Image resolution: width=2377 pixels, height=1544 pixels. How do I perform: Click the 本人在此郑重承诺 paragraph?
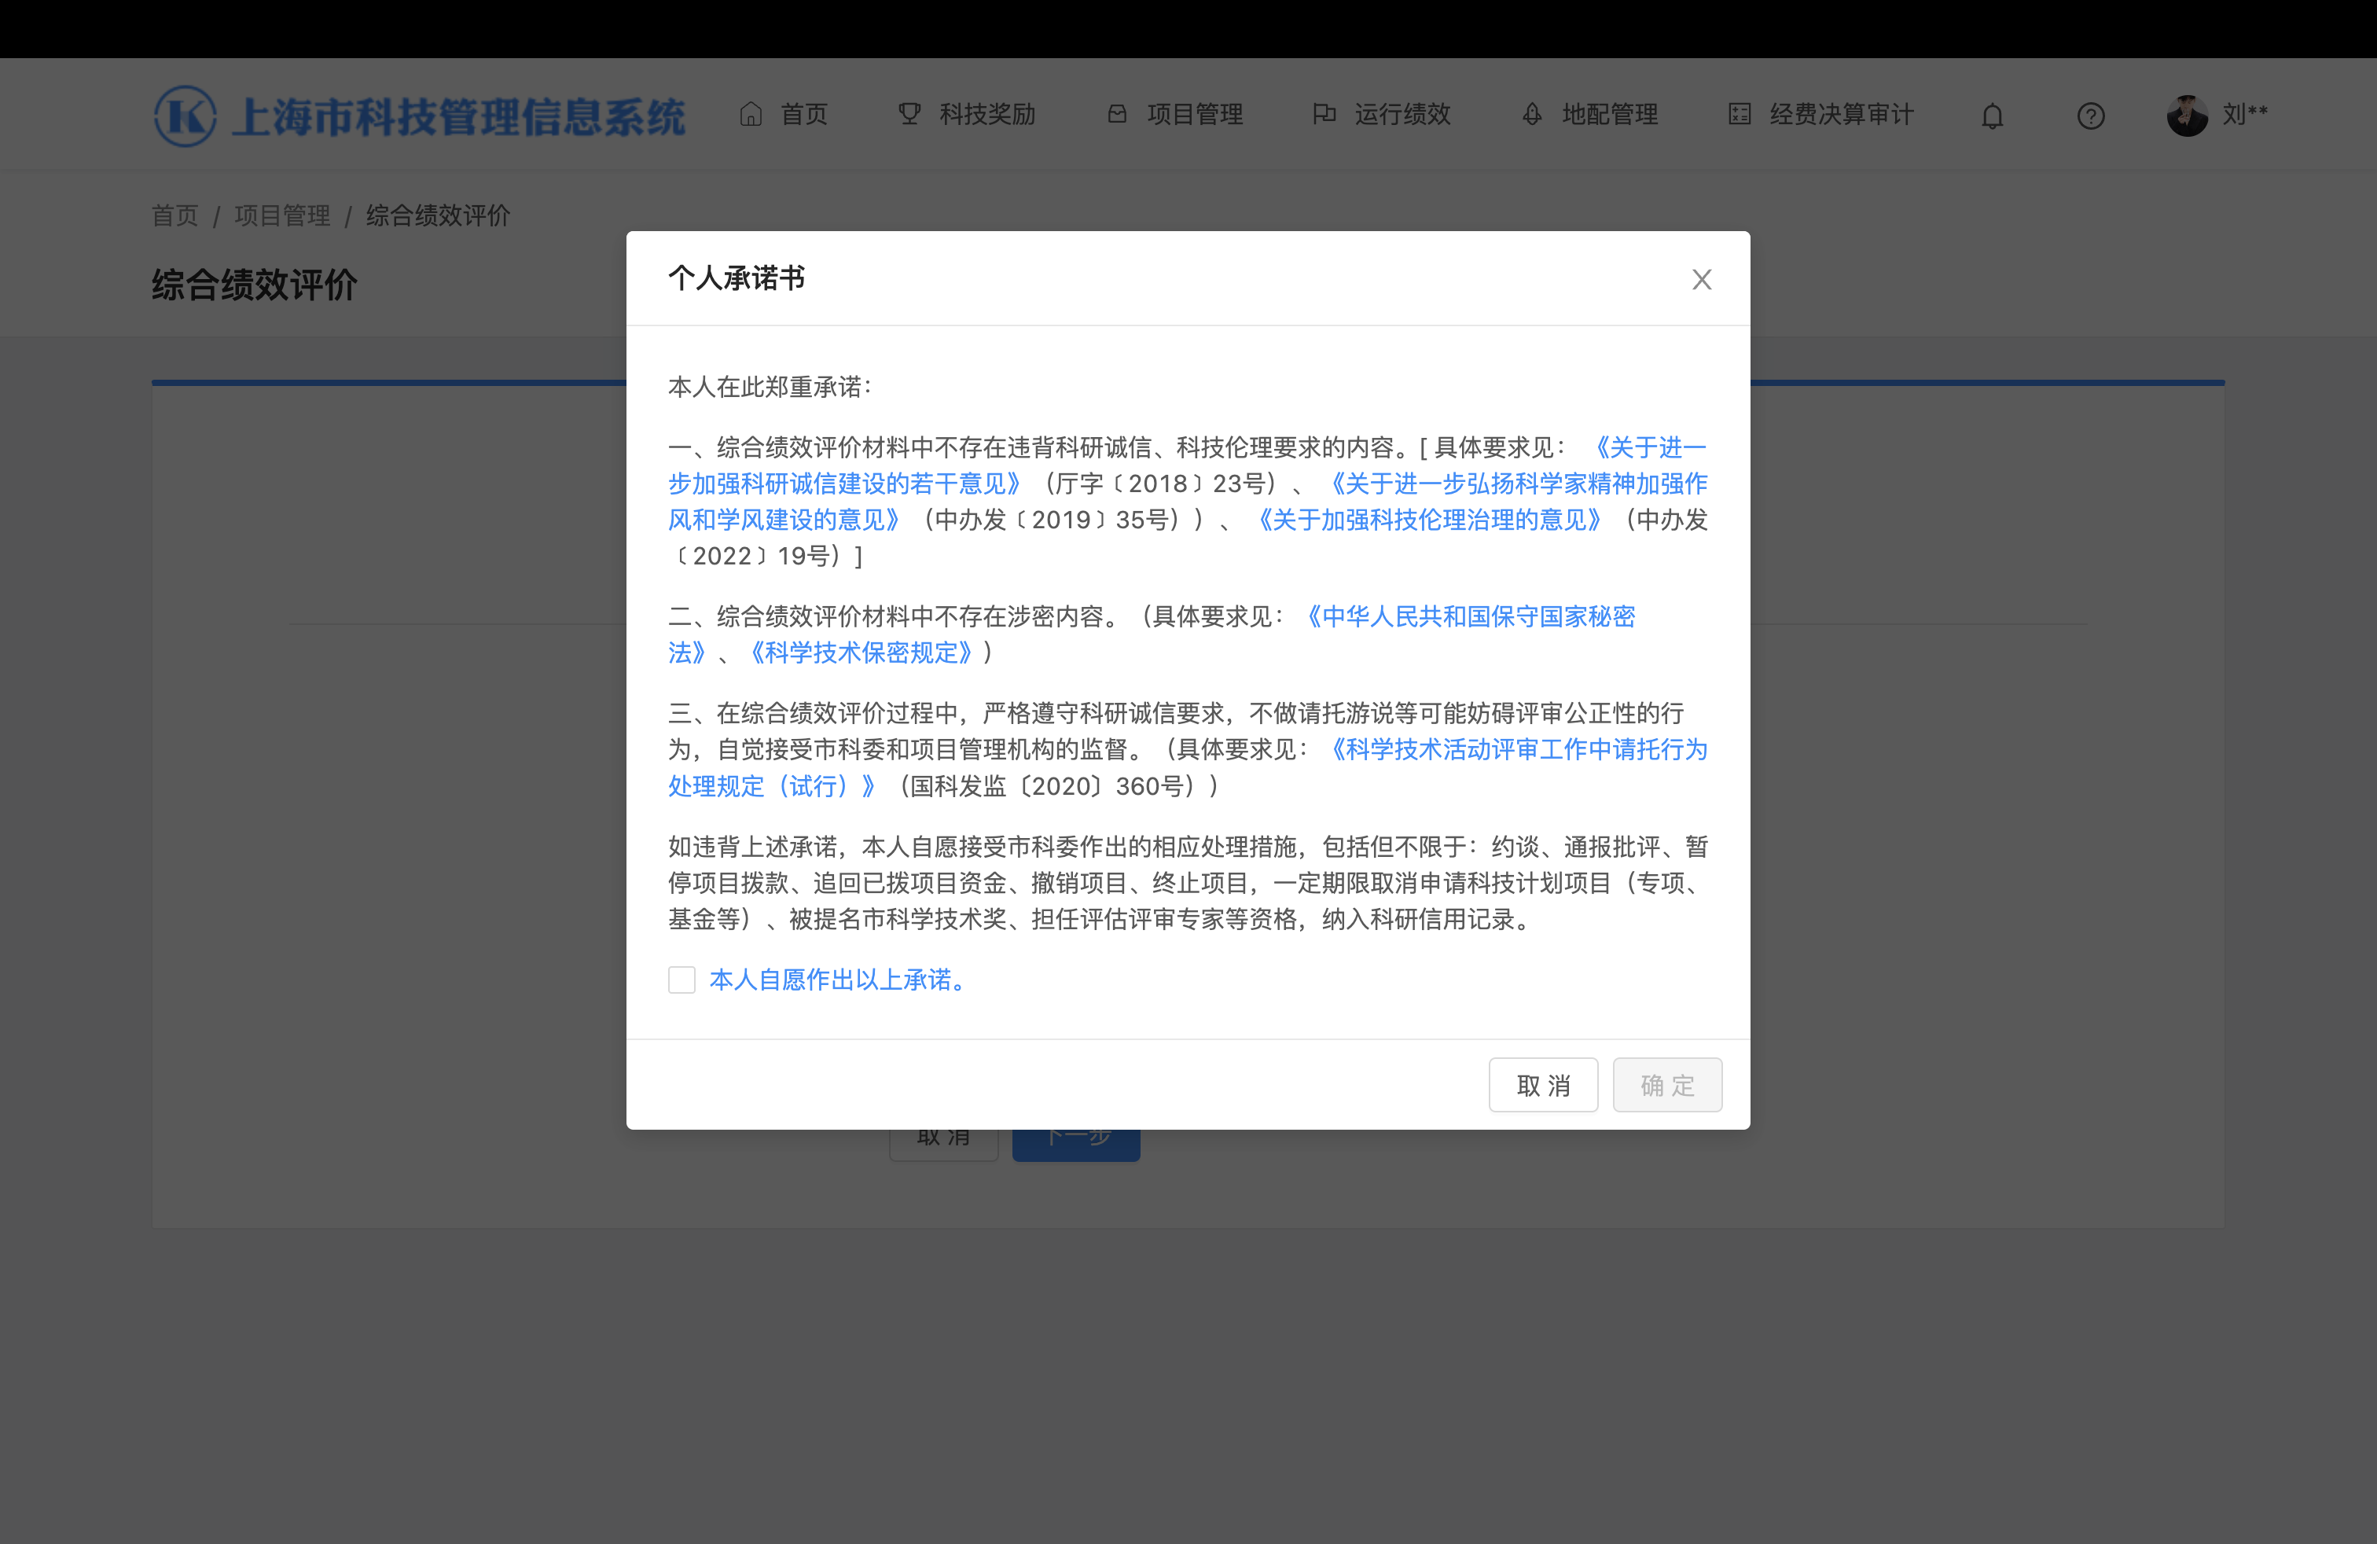pyautogui.click(x=770, y=388)
